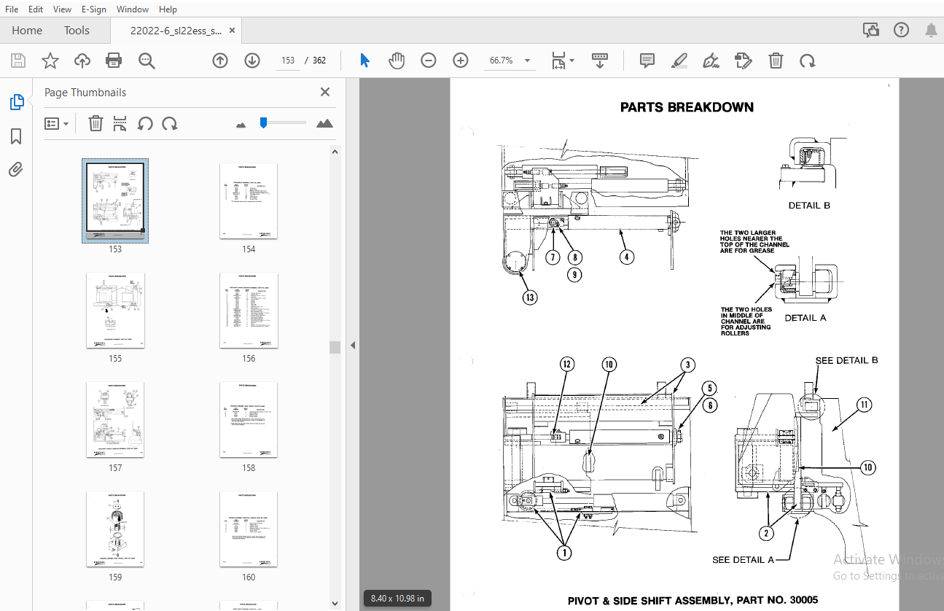The width and height of the screenshot is (944, 611).
Task: Go to next page arrow
Action: point(252,61)
